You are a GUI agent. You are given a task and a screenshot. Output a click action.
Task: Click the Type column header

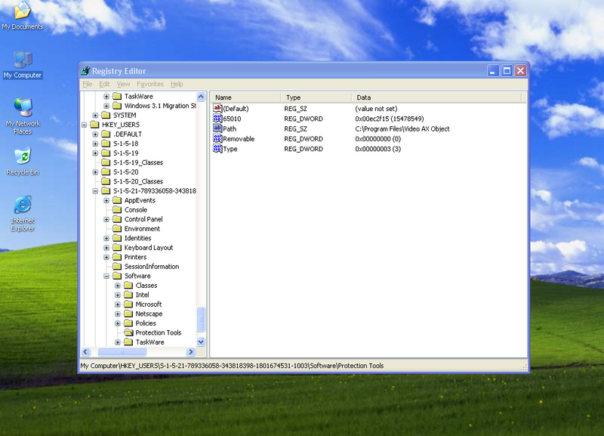[316, 97]
